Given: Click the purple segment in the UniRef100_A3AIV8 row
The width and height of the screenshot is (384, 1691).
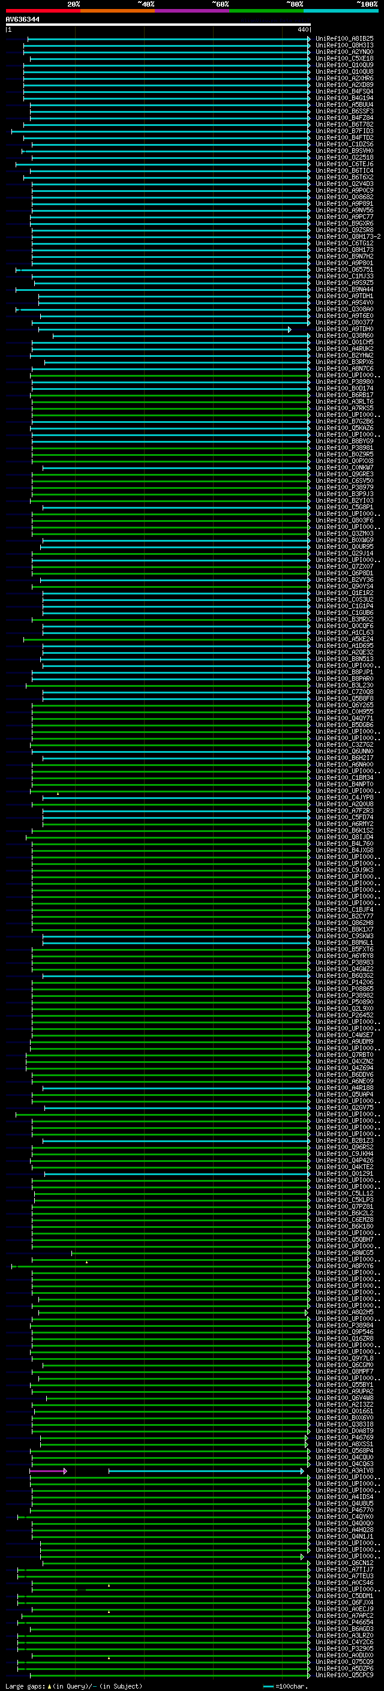Looking at the screenshot, I should pos(48,1470).
